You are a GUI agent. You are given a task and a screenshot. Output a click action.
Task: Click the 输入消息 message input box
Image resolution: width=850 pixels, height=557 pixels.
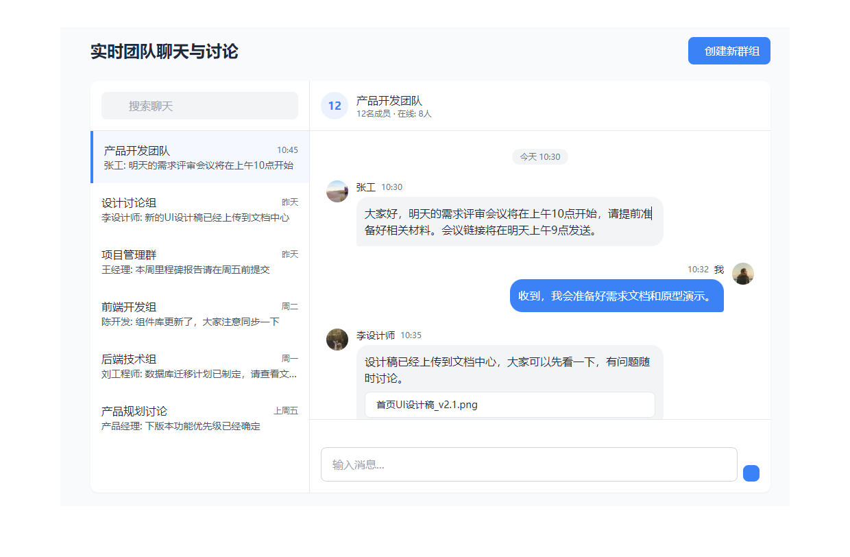pyautogui.click(x=529, y=464)
